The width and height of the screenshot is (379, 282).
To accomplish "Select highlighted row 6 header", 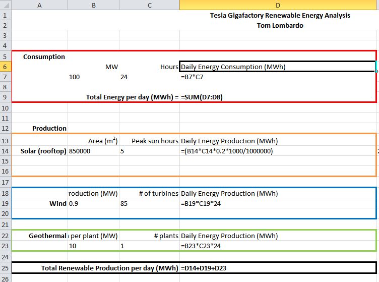I will pos(6,67).
